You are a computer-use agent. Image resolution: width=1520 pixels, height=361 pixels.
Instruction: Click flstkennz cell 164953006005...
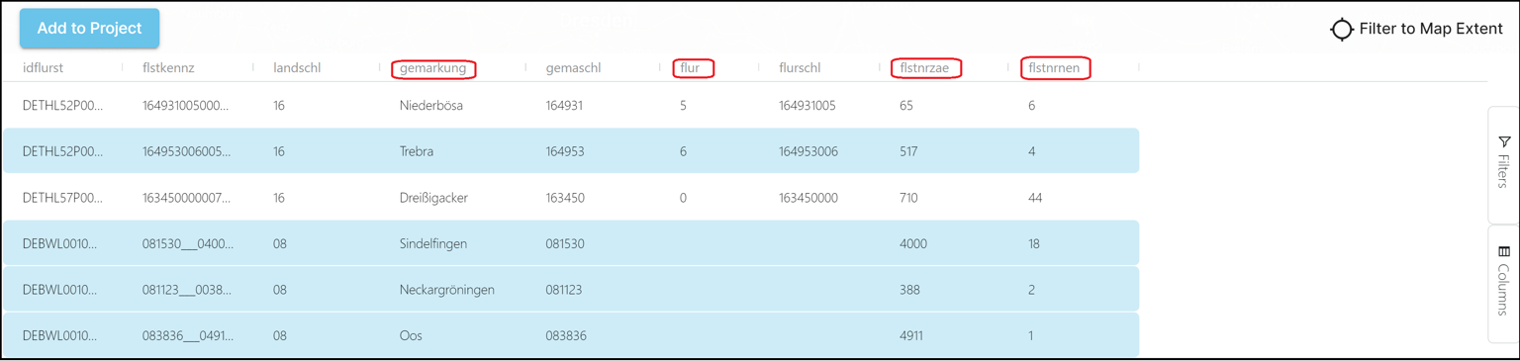[x=186, y=151]
